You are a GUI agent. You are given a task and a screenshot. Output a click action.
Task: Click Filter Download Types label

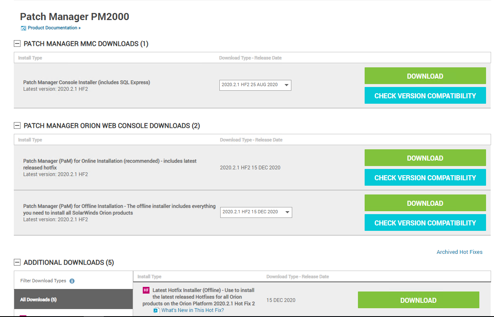point(43,281)
